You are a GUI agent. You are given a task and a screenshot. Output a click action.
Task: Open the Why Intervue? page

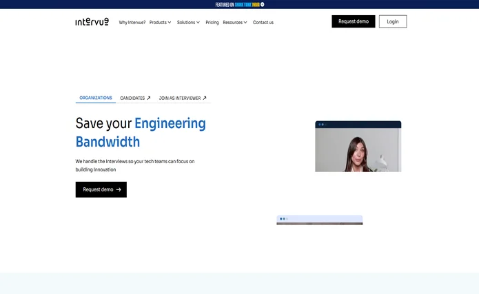[x=132, y=22]
